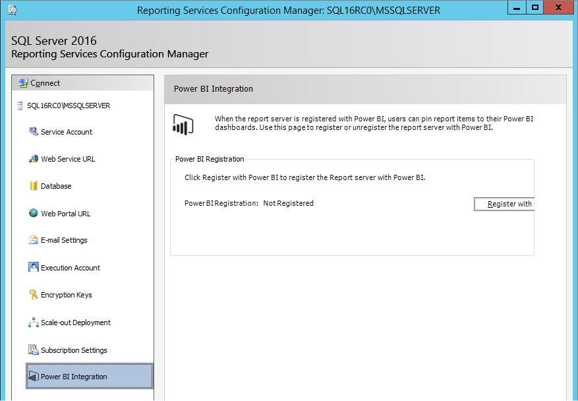This screenshot has width=578, height=401.
Task: Select the Service Account page icon
Action: (x=33, y=131)
